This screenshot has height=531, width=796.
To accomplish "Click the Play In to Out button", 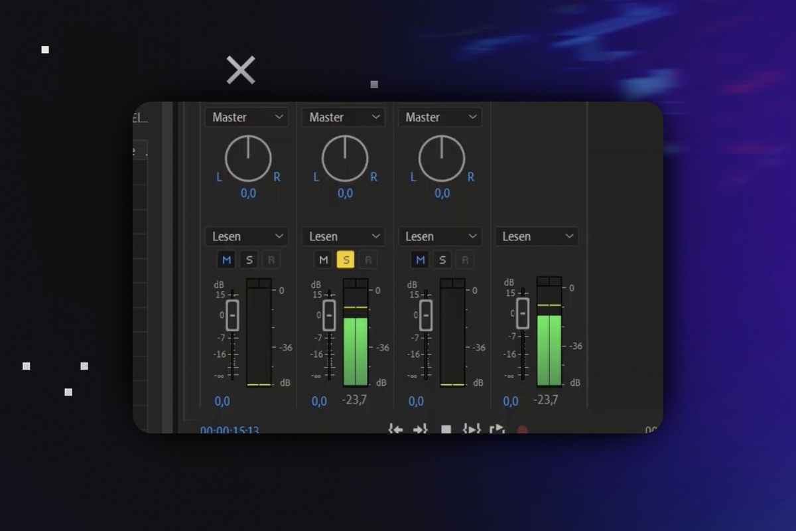I will (x=471, y=429).
